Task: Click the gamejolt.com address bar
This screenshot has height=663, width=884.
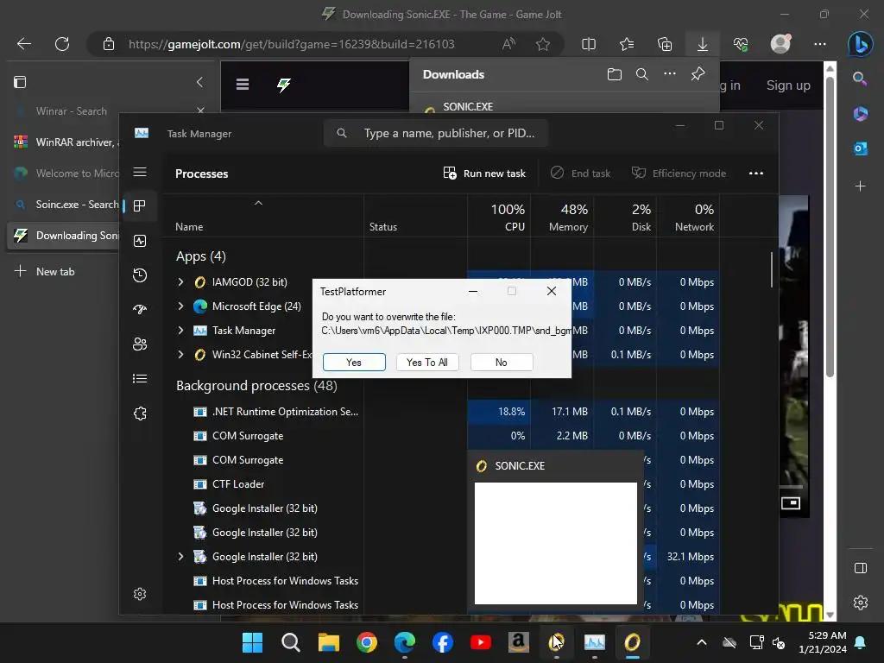Action: tap(291, 44)
